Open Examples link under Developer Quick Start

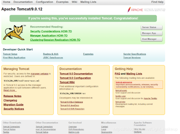pyautogui.click(x=88, y=54)
